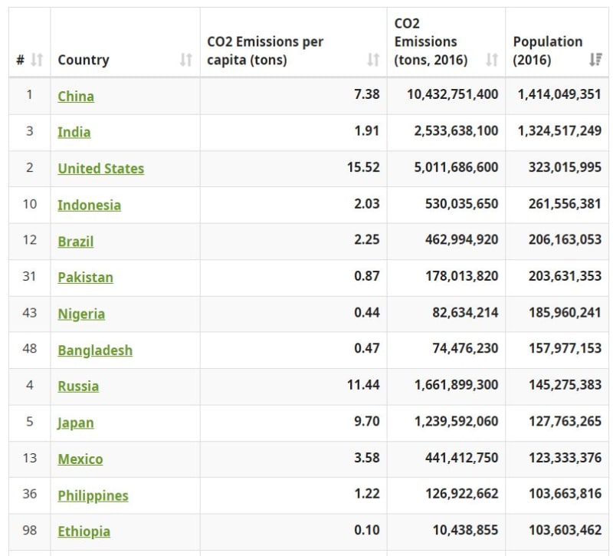Screen dimensions: 613x556
Task: Select Mexico's emissions 441,412,750
Action: tap(462, 458)
